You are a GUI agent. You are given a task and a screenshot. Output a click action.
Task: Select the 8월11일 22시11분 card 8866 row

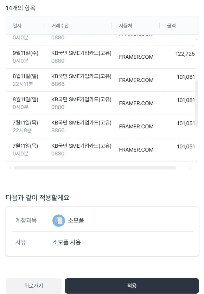coord(100,80)
